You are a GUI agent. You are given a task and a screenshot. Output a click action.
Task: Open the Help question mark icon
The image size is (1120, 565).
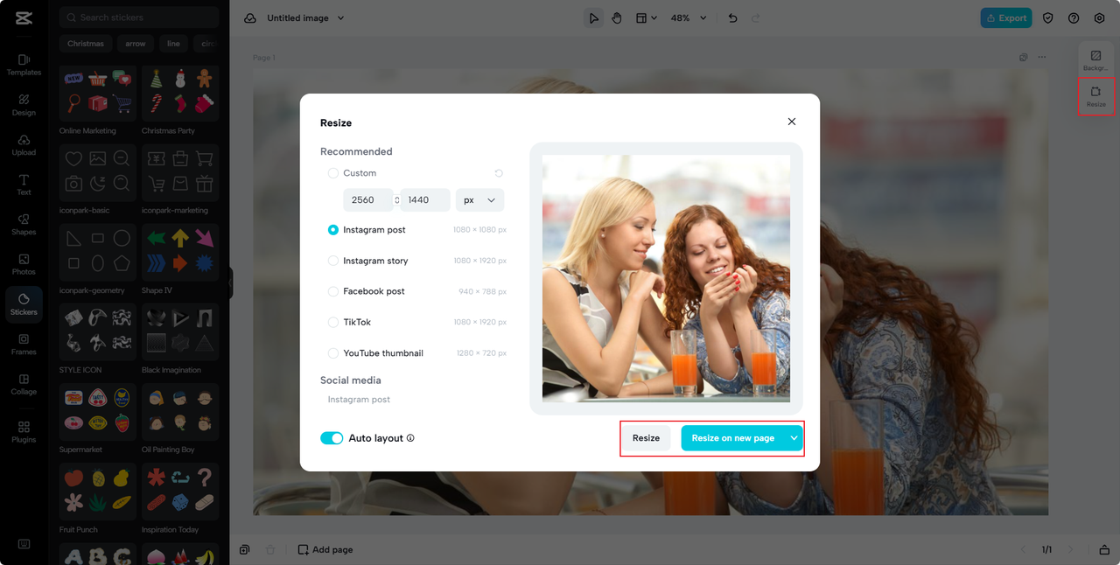coord(1074,17)
